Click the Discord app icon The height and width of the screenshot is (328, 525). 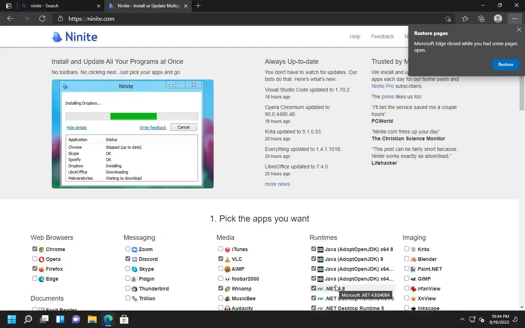coord(135,259)
